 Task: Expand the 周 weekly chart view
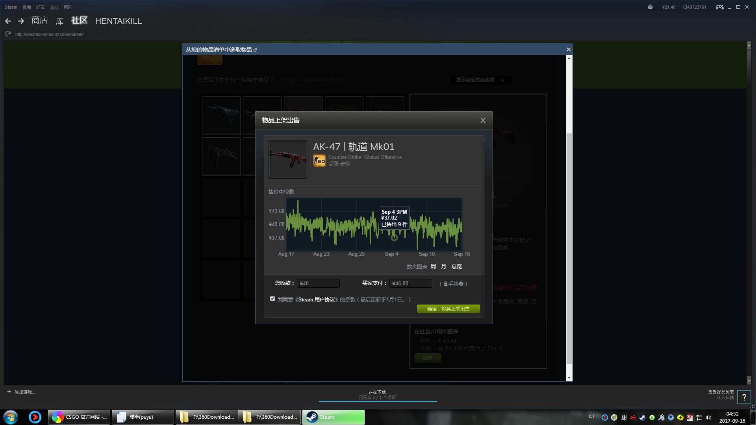(x=433, y=266)
